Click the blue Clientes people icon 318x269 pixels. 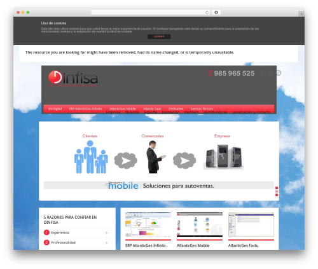[91, 157]
